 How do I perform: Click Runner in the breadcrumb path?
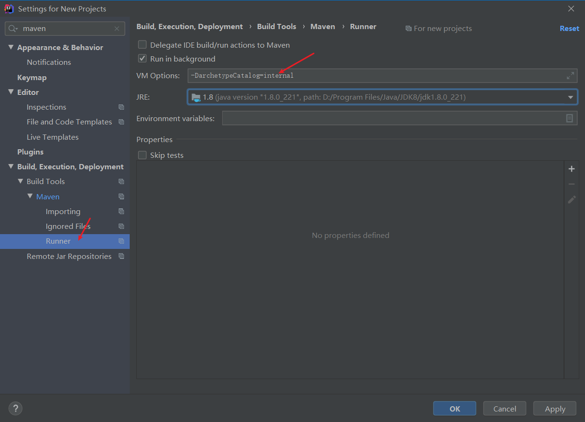[x=363, y=27]
